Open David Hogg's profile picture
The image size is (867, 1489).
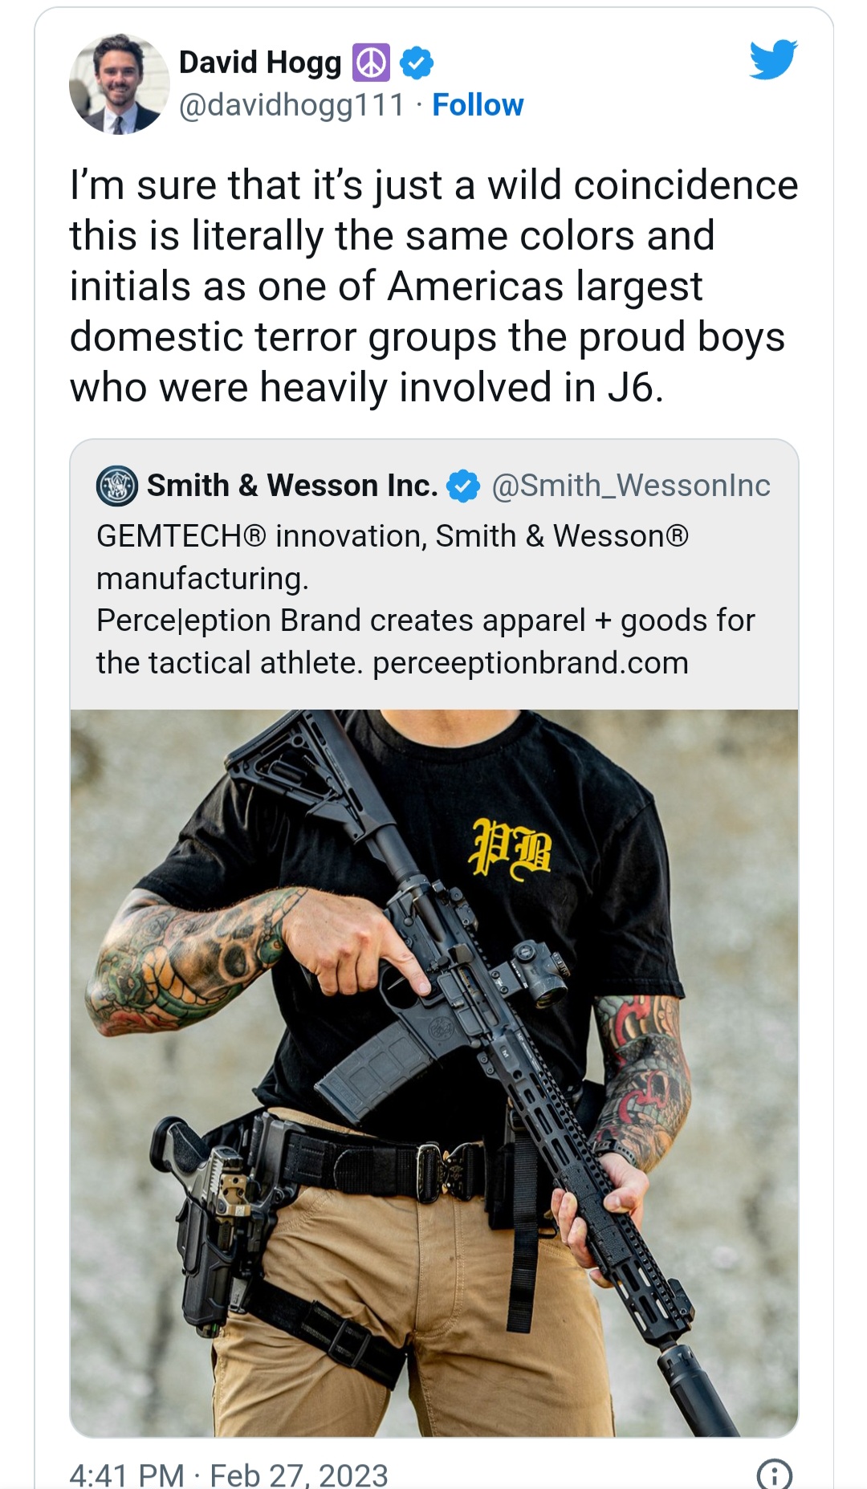coord(120,83)
